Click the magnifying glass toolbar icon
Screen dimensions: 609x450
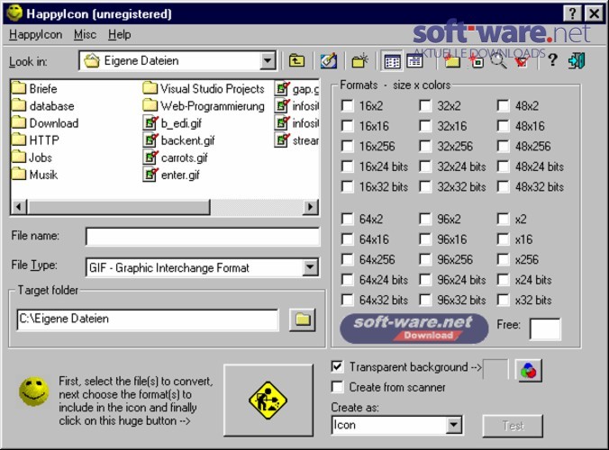[x=499, y=61]
